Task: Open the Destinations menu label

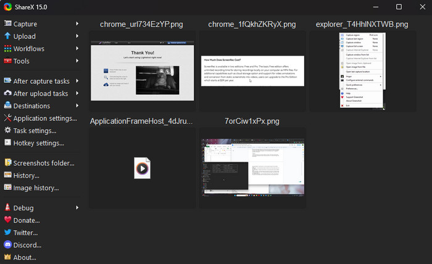Action: click(x=31, y=106)
